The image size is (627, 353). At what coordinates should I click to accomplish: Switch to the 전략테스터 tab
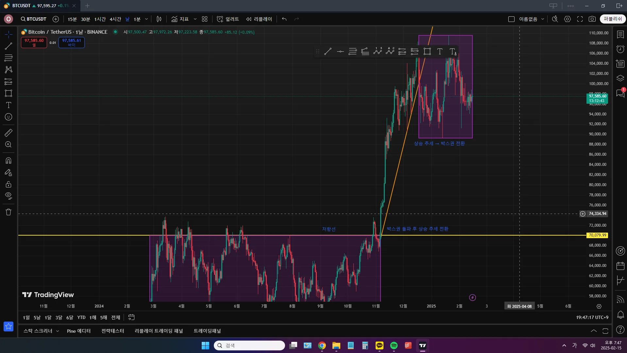112,331
